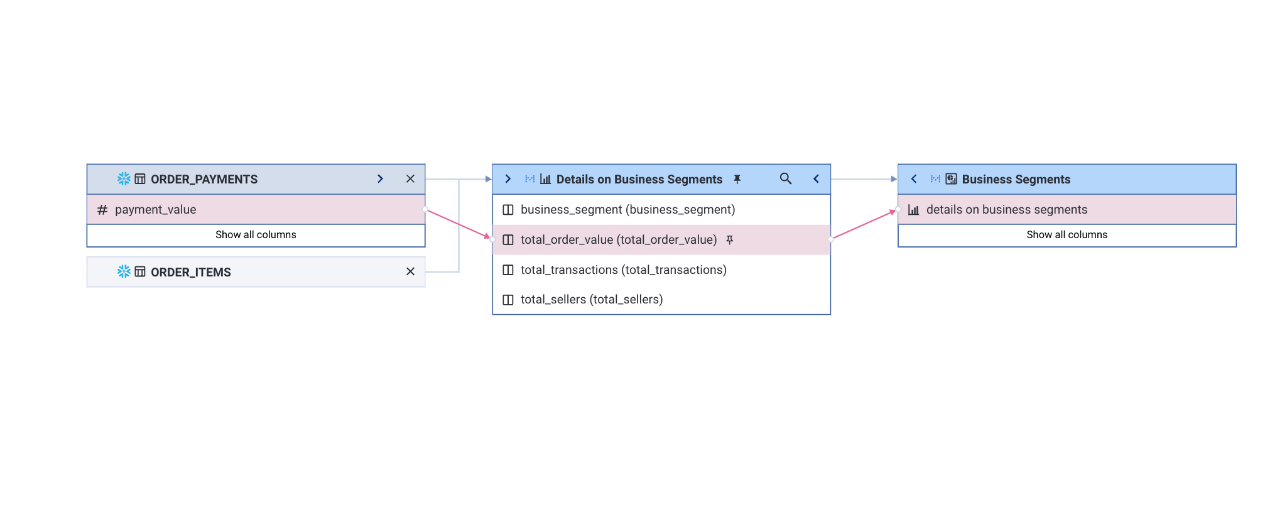1265x529 pixels.
Task: Click column icon beside business_segment
Action: [508, 210]
